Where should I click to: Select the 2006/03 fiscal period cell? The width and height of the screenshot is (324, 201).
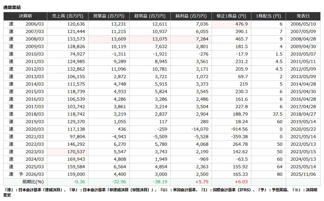tap(34, 24)
